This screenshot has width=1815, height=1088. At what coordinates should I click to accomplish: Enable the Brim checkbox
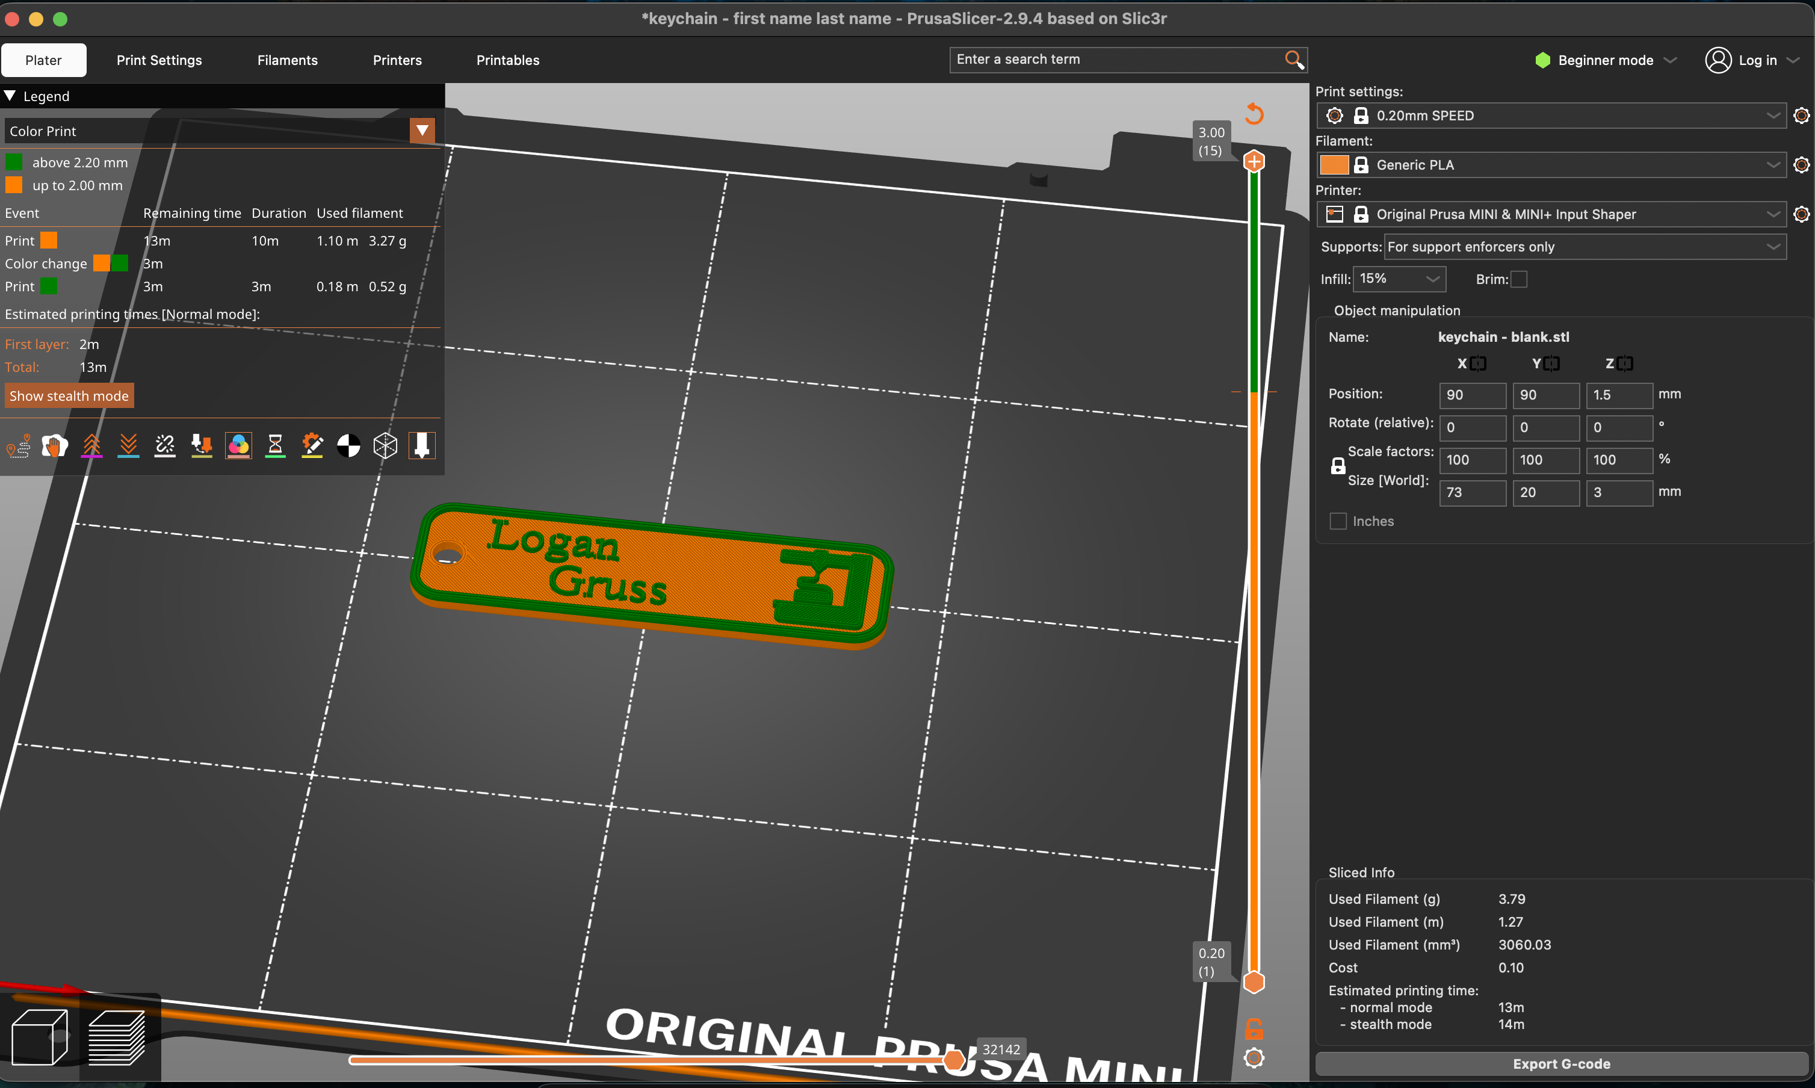pyautogui.click(x=1519, y=279)
